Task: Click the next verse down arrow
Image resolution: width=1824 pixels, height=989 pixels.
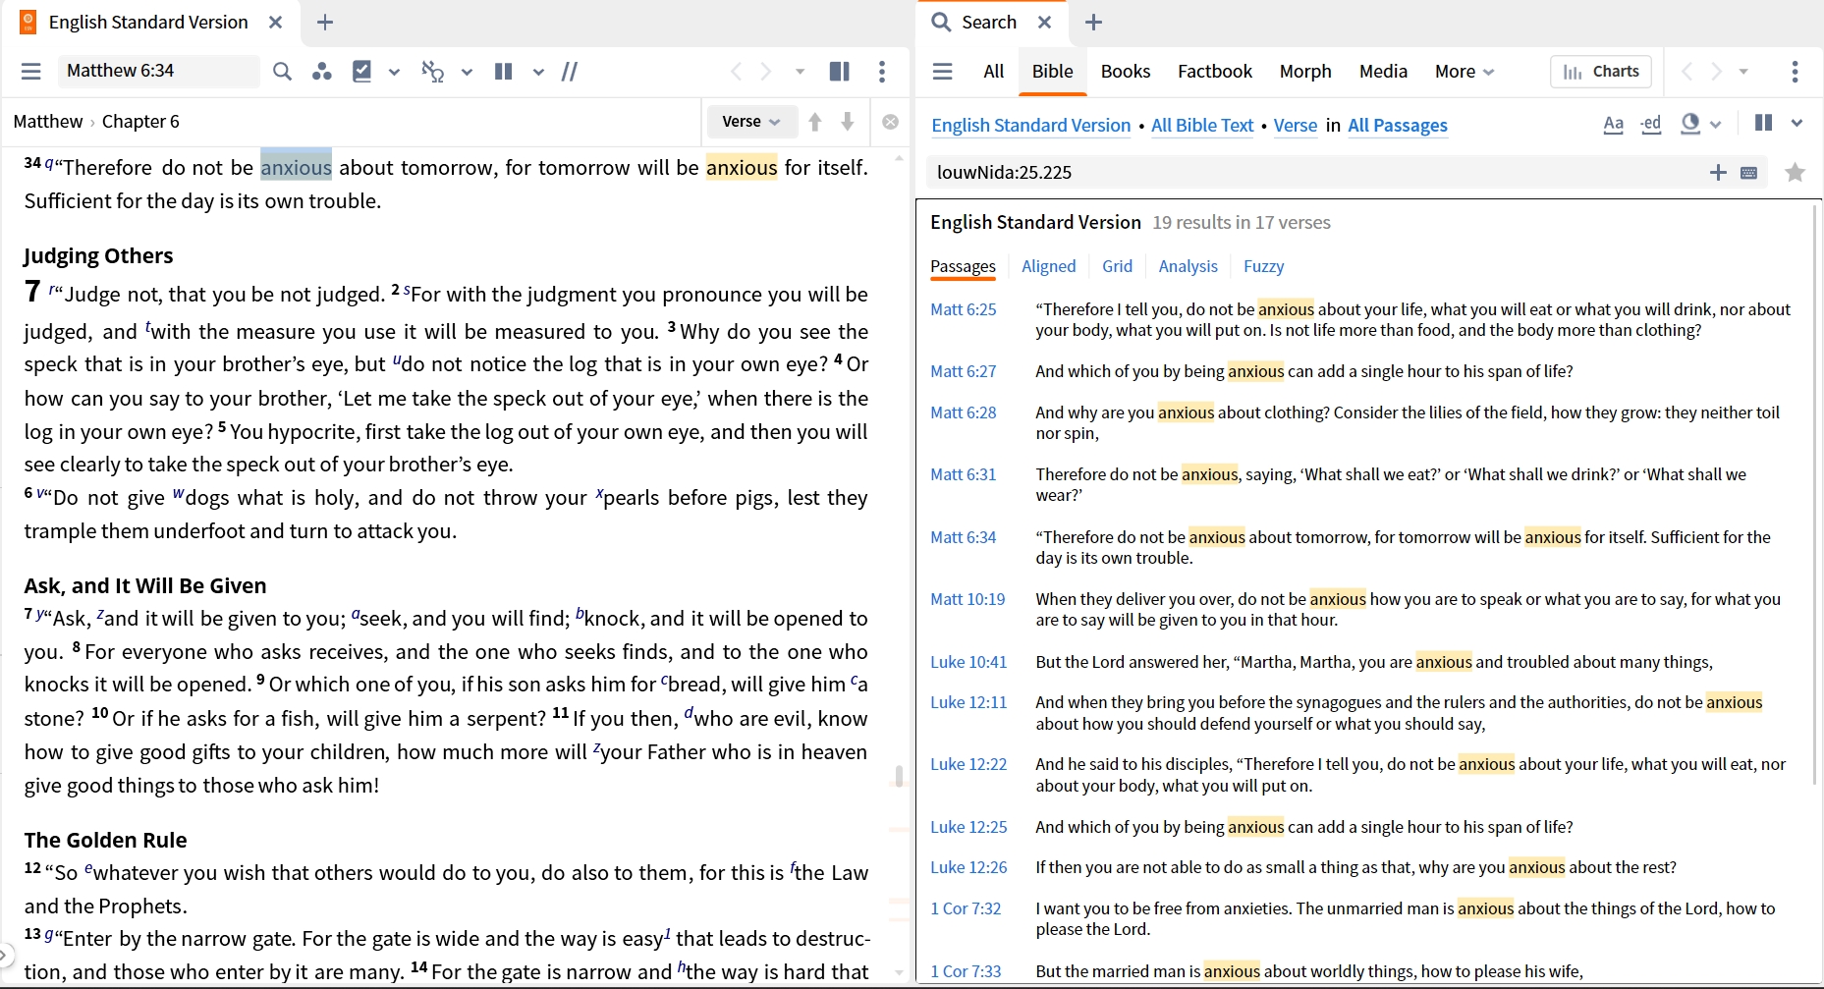Action: point(848,122)
